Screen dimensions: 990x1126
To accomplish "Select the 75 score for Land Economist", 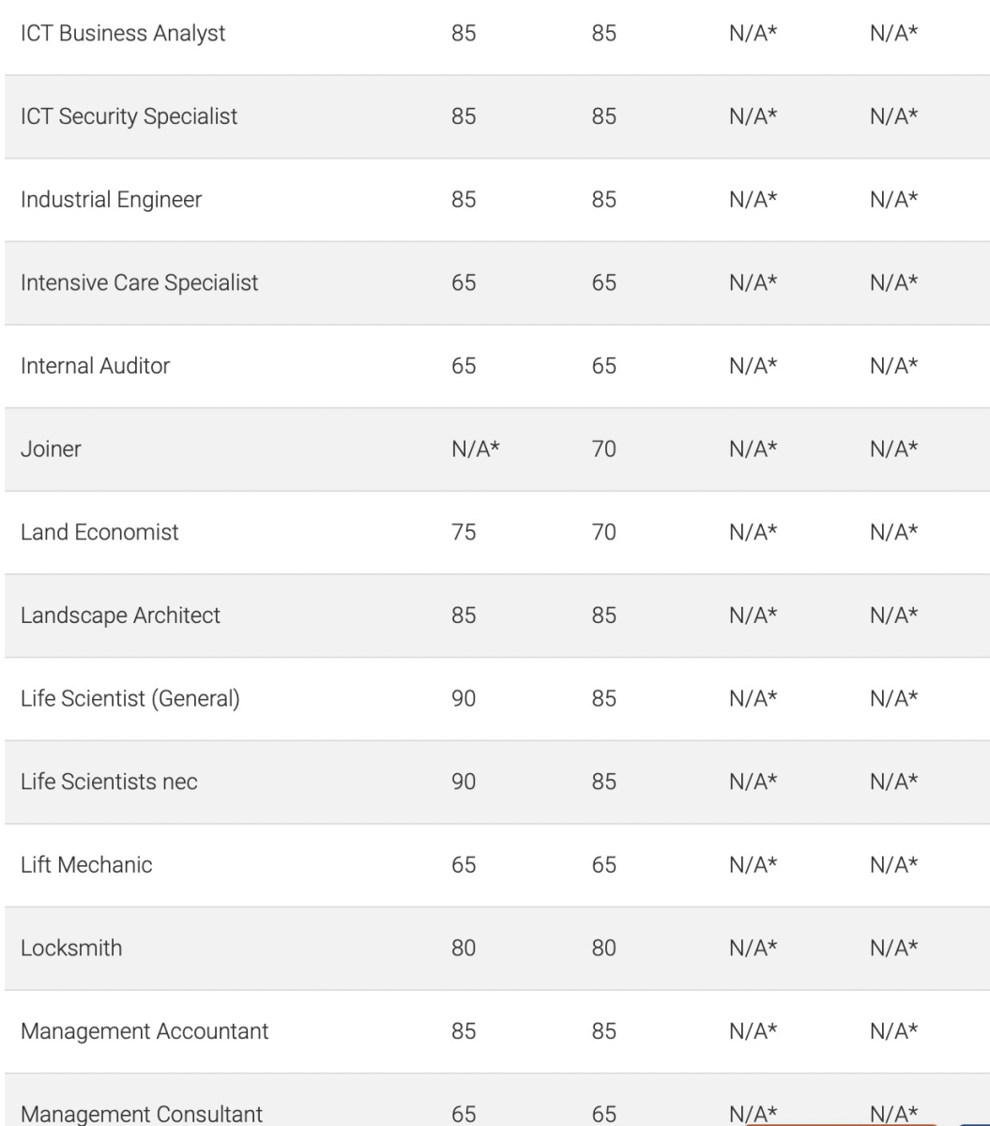I will click(x=464, y=532).
